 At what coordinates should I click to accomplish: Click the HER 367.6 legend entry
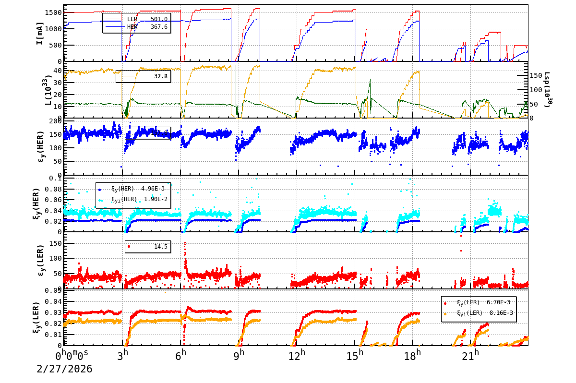136,27
